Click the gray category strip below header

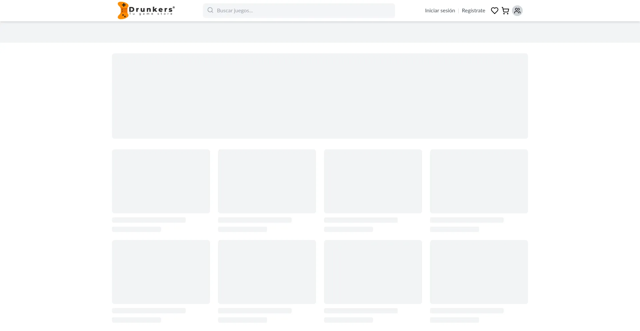(320, 32)
